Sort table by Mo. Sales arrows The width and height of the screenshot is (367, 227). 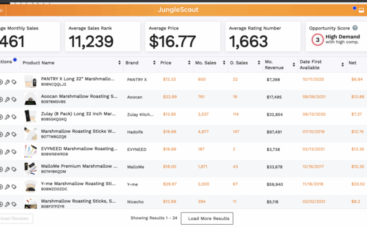[x=224, y=63]
